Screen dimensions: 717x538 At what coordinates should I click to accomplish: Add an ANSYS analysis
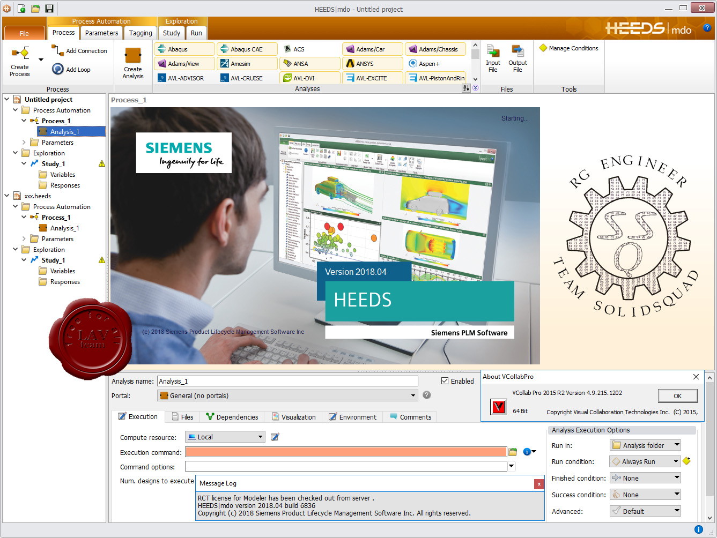coord(373,64)
